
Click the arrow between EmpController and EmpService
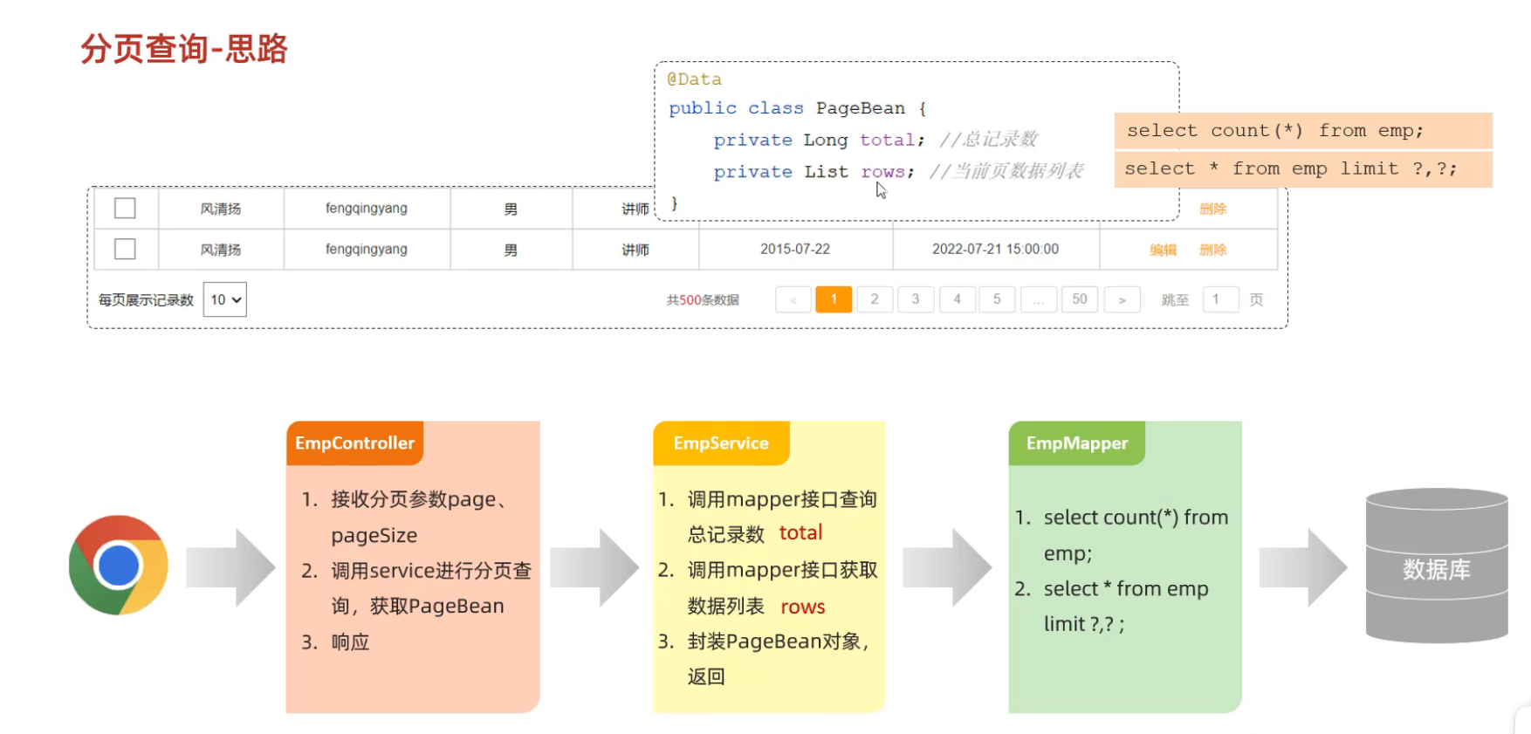click(594, 567)
